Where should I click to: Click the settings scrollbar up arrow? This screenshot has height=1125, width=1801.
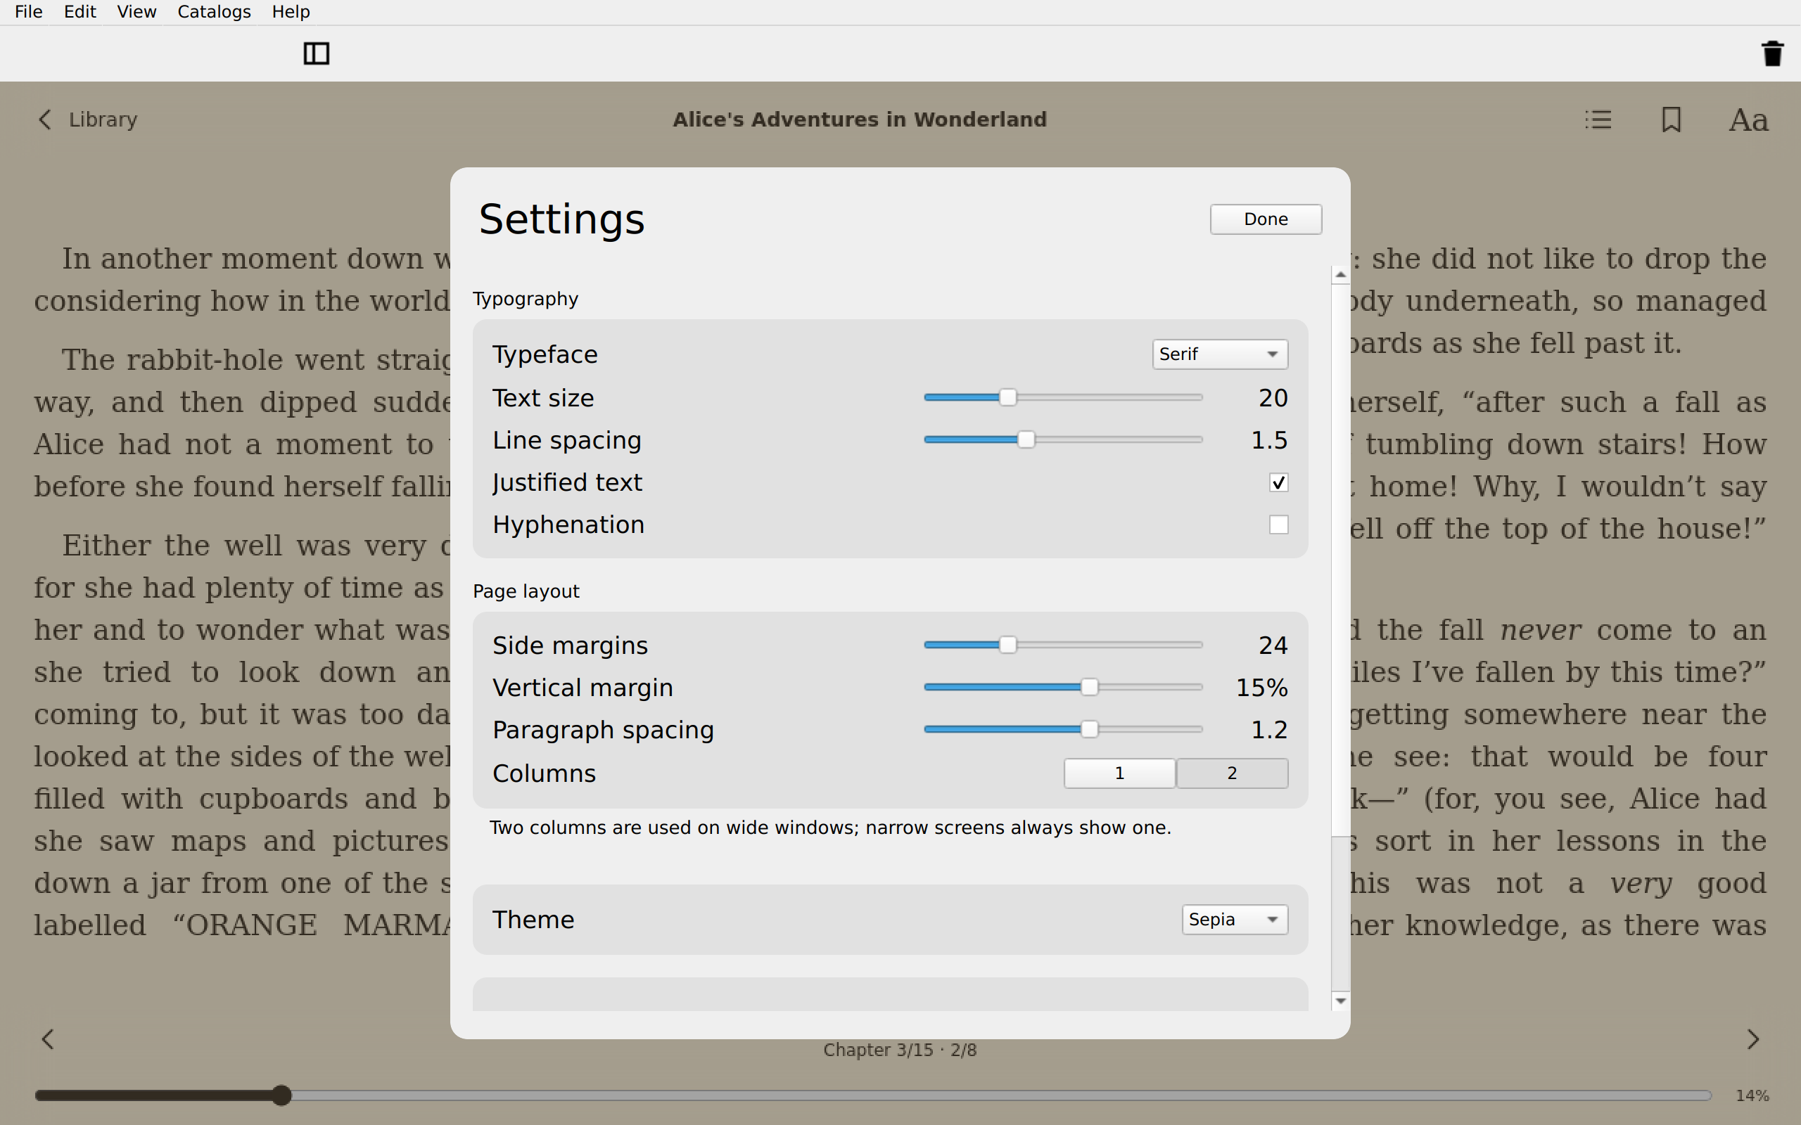[1340, 276]
